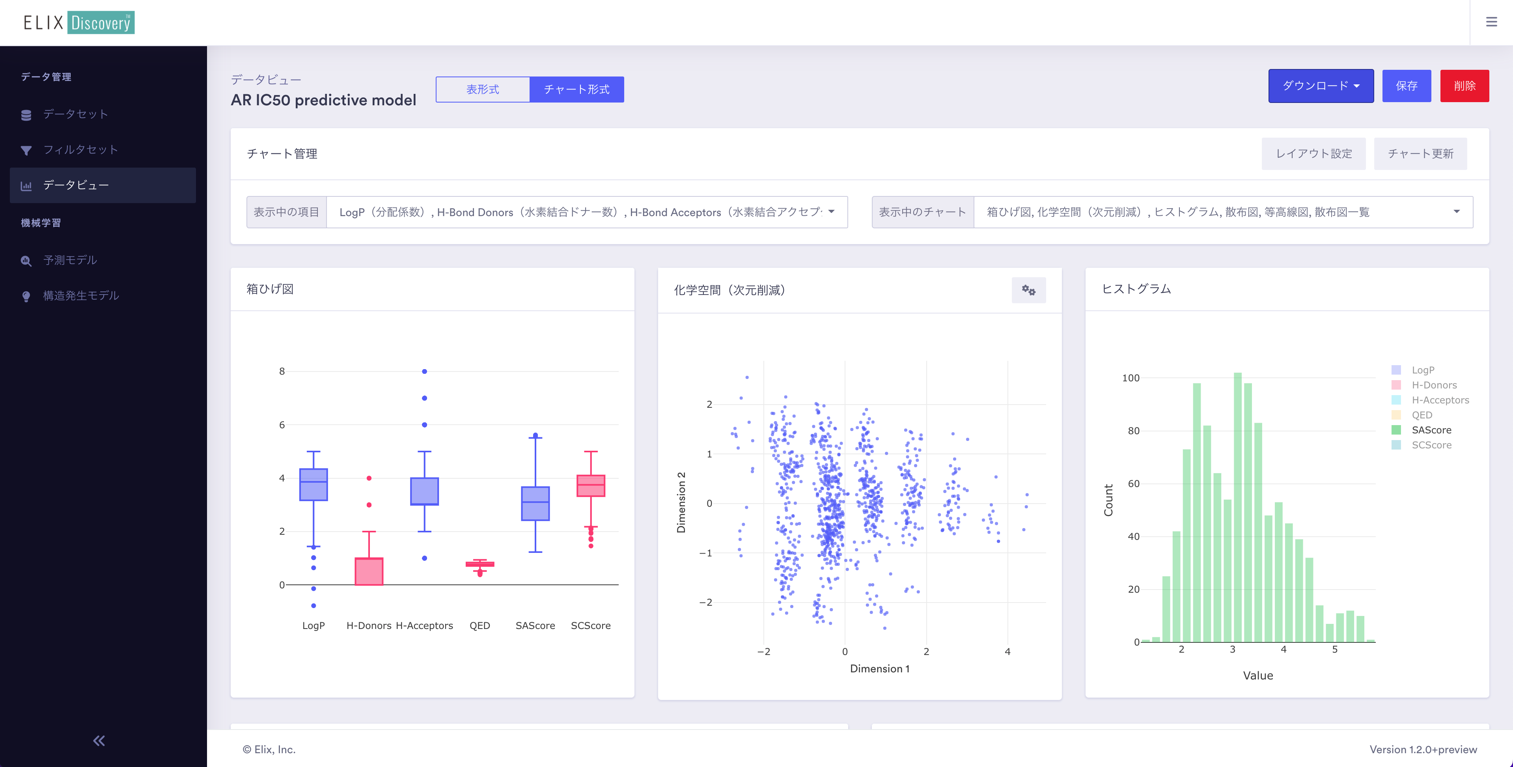The width and height of the screenshot is (1513, 767).
Task: Switch to 表形式 table view tab
Action: (482, 89)
